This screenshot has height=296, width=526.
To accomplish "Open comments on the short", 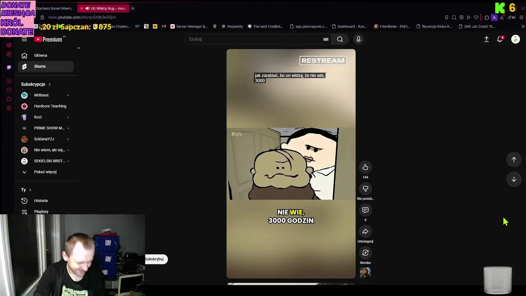I will coord(365,210).
